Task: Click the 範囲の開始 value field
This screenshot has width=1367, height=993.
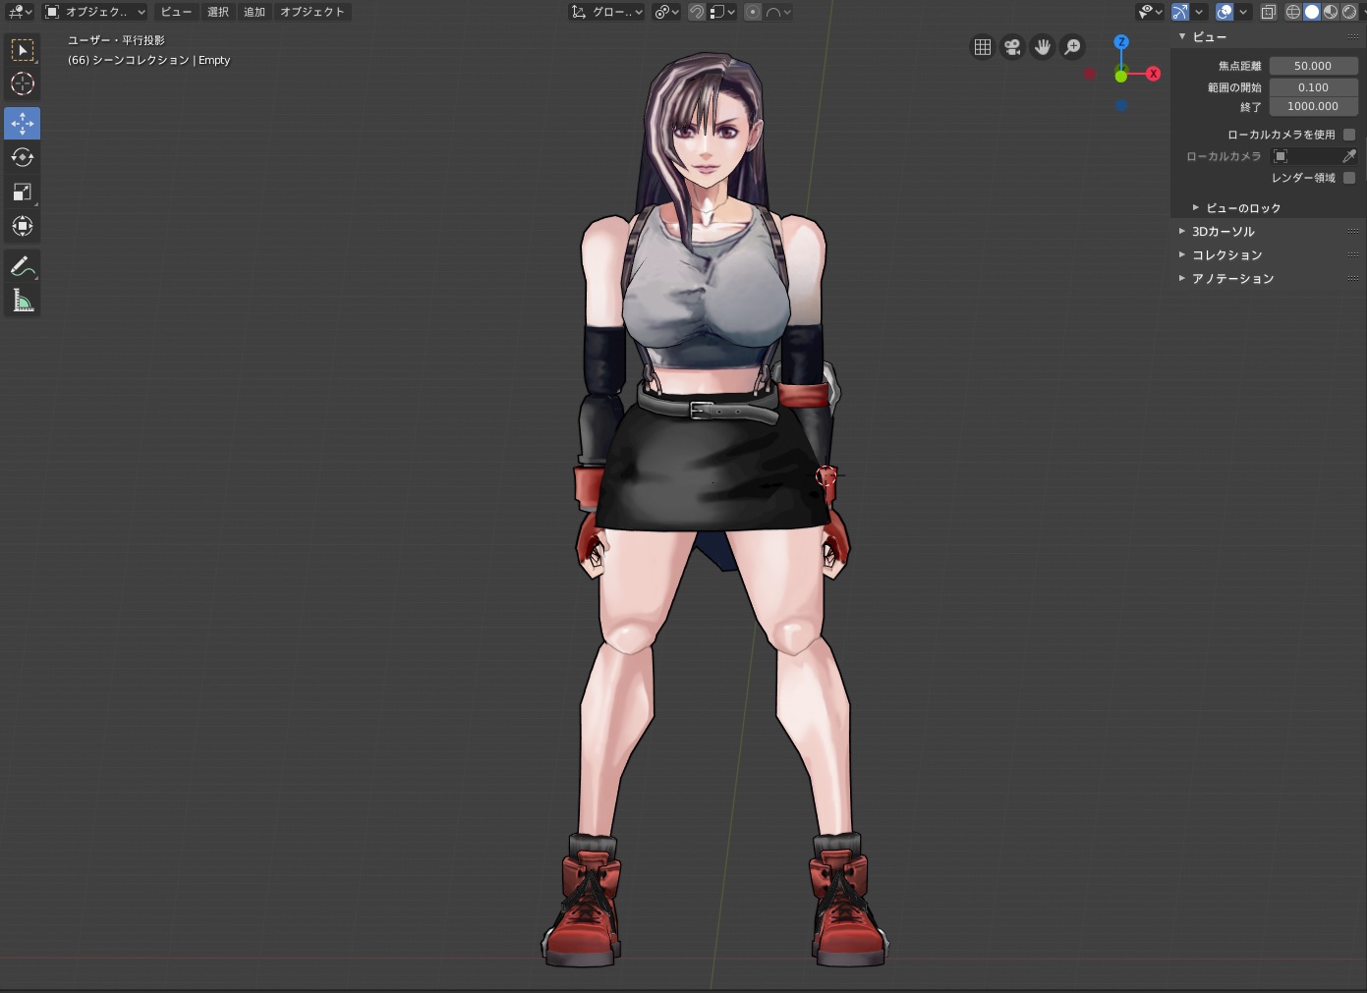Action: click(x=1313, y=87)
